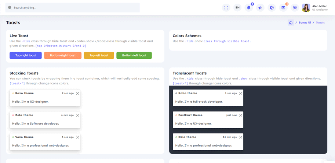
Task: Close the Fastkart theme toast
Action: [x=241, y=115]
